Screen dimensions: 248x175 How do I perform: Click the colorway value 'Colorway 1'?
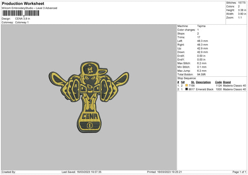click(x=22, y=22)
